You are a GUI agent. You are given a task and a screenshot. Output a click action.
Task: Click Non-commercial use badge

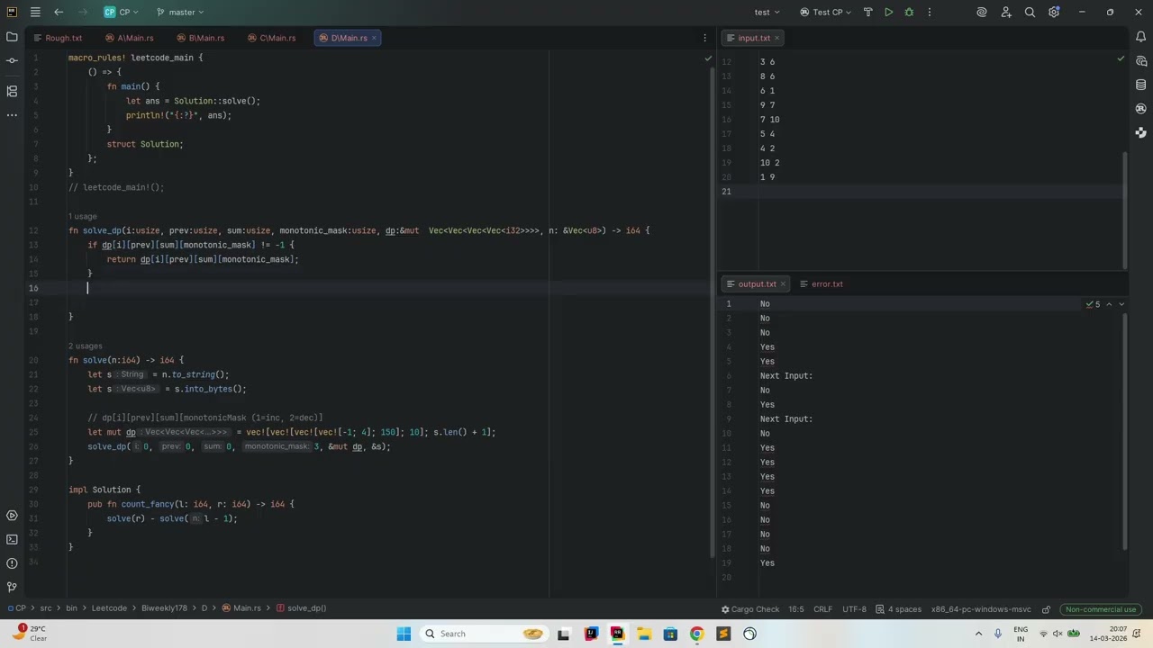click(x=1101, y=609)
